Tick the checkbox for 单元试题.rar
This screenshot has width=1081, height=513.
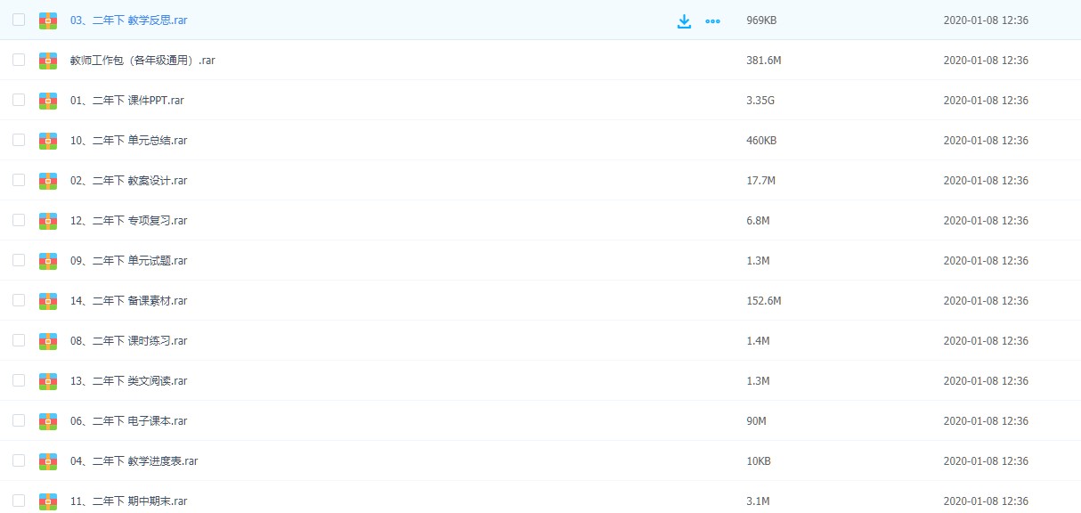[19, 260]
